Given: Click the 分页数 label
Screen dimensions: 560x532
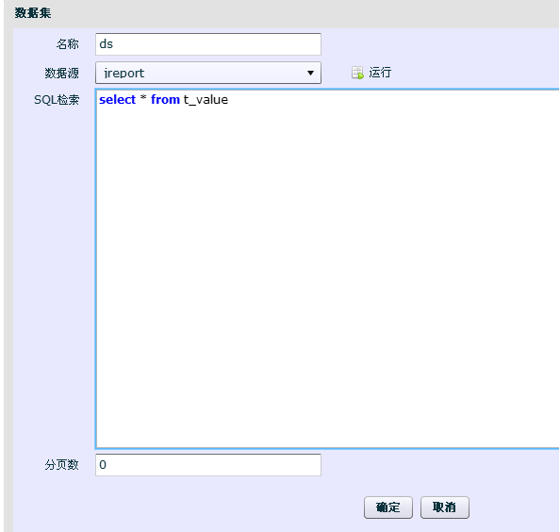Looking at the screenshot, I should pyautogui.click(x=62, y=465).
